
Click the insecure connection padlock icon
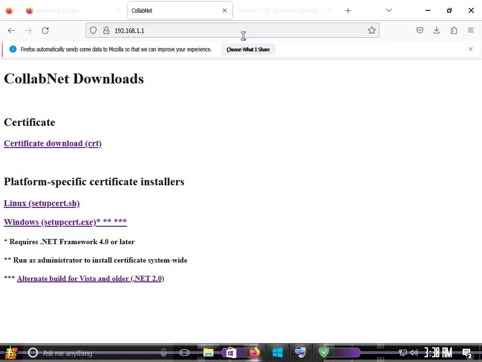point(106,30)
